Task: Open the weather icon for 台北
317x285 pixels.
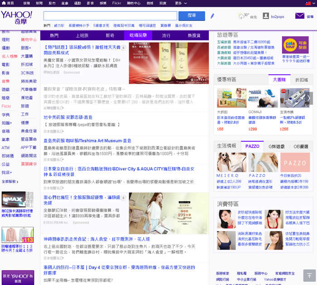Action: pos(243,16)
